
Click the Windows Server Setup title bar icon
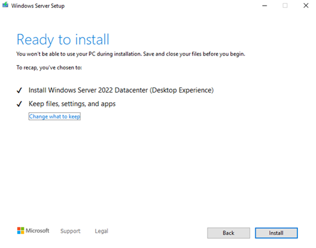click(x=5, y=6)
